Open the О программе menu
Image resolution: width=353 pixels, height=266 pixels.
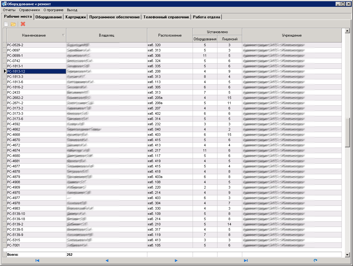pos(53,10)
